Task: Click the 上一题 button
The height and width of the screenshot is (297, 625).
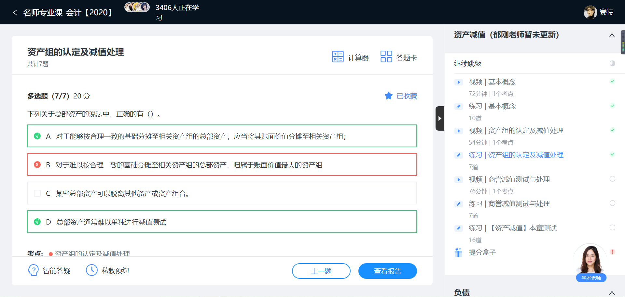Action: pyautogui.click(x=321, y=271)
